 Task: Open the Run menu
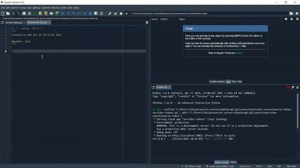coord(30,7)
